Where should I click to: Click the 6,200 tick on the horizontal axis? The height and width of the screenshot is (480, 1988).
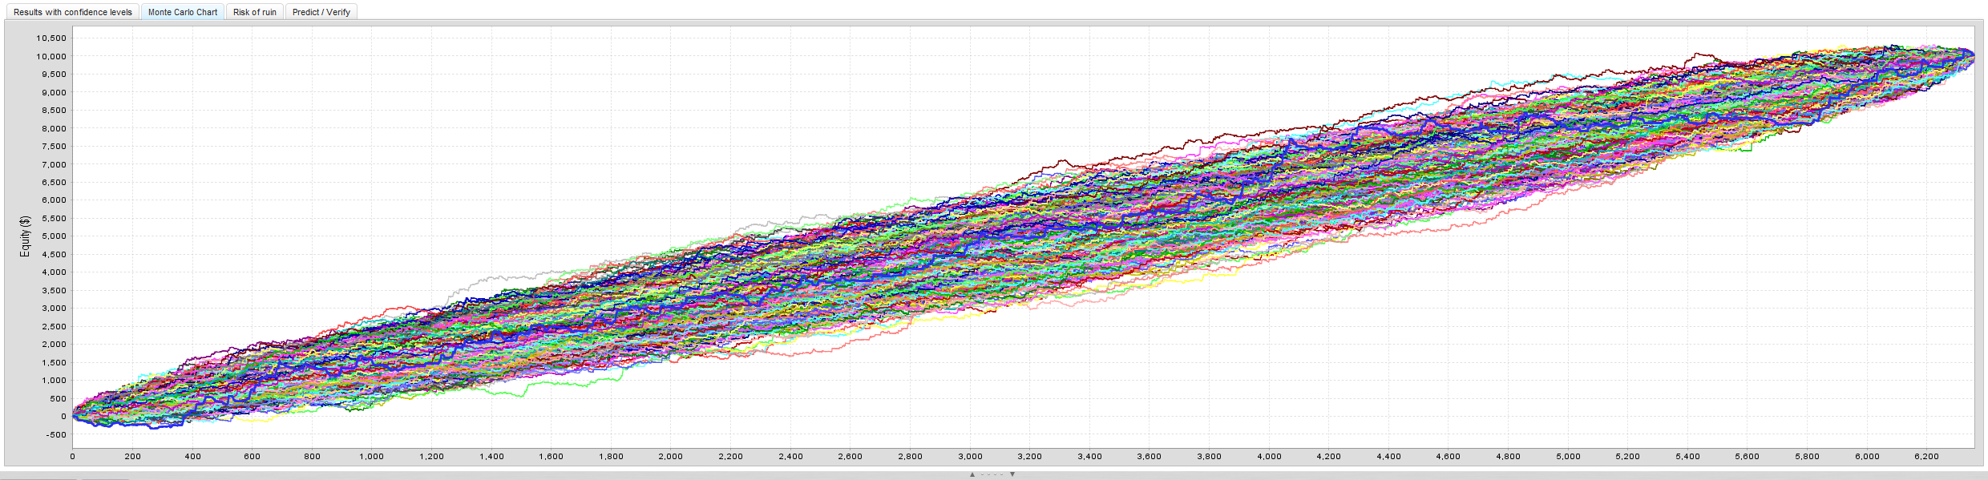tap(1926, 457)
